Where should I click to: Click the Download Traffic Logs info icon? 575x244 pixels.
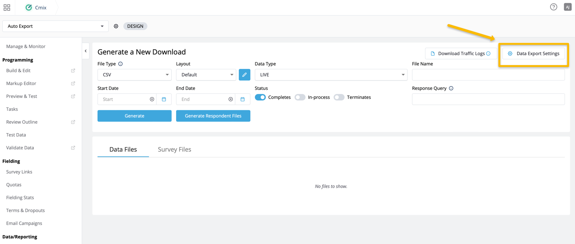pos(488,54)
